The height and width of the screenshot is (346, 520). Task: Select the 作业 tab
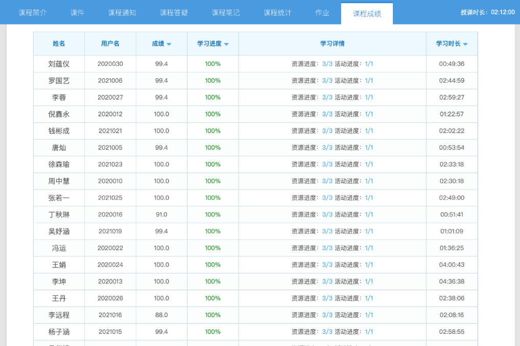[322, 13]
